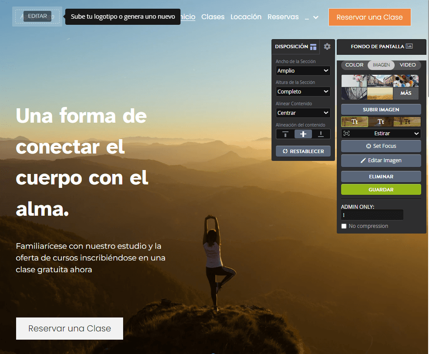This screenshot has width=429, height=354.
Task: Open the Ancho de la Sección dropdown showing Amplio
Action: tap(303, 70)
